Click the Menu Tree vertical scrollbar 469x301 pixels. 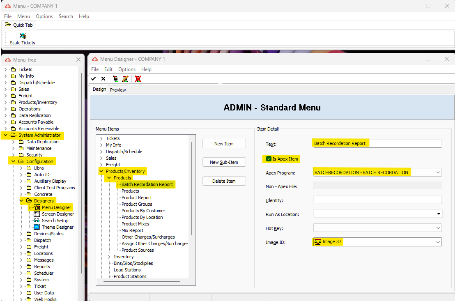(81, 174)
